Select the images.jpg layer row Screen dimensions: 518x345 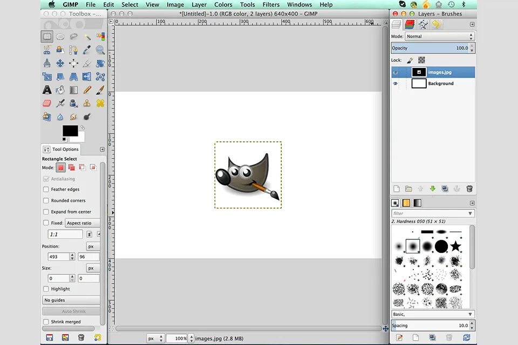coord(433,72)
